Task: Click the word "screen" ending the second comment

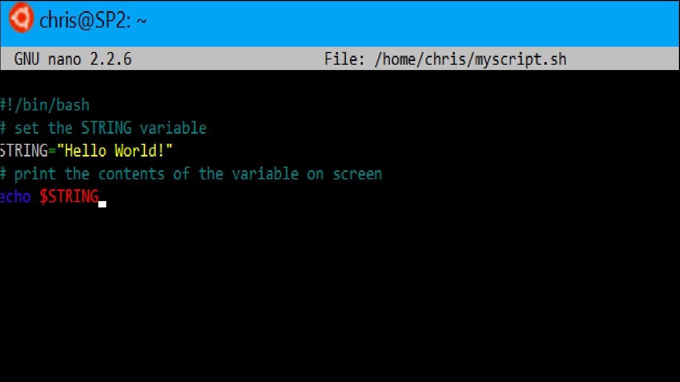Action: (357, 173)
